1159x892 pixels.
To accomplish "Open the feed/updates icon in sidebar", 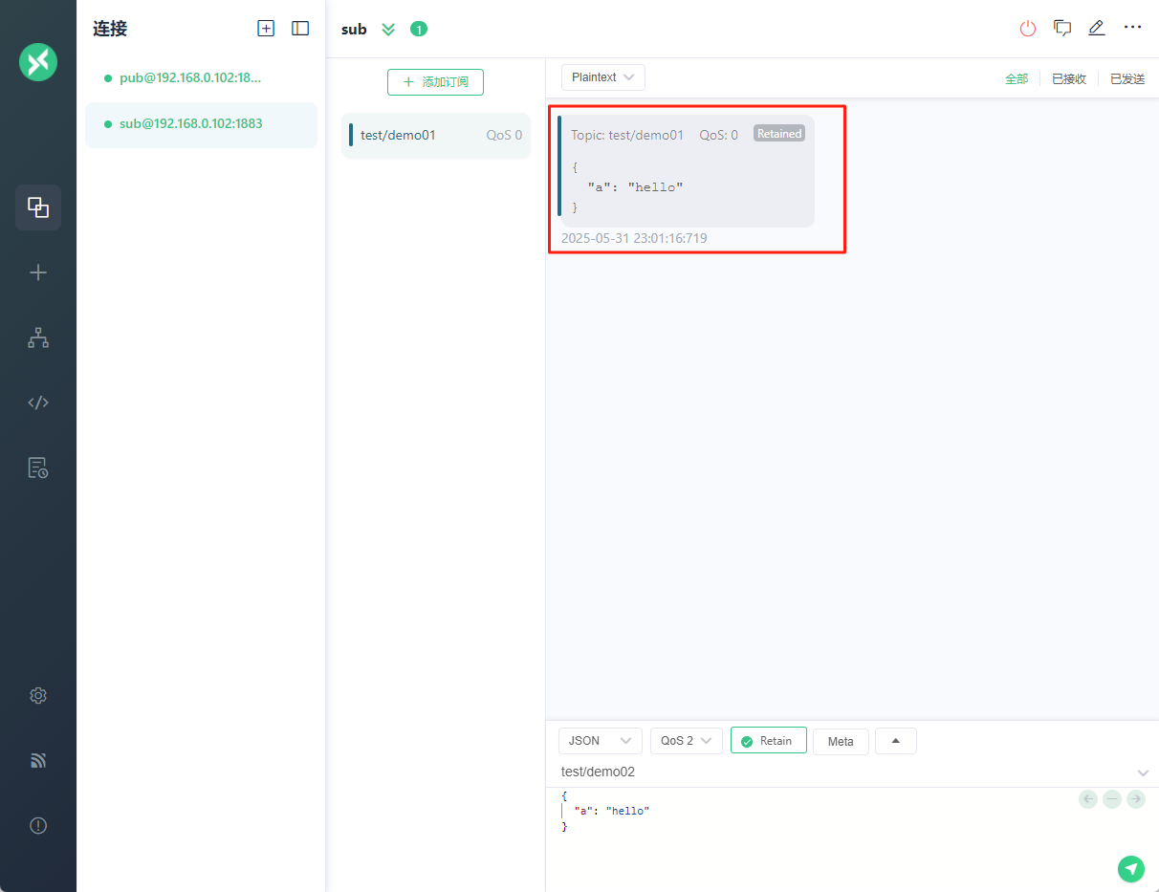I will [38, 761].
